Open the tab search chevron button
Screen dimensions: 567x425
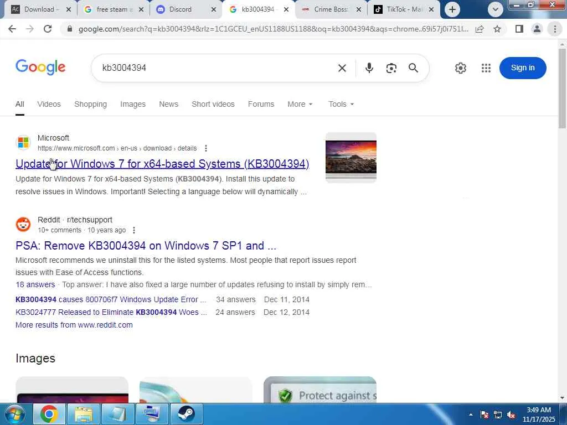pyautogui.click(x=496, y=9)
